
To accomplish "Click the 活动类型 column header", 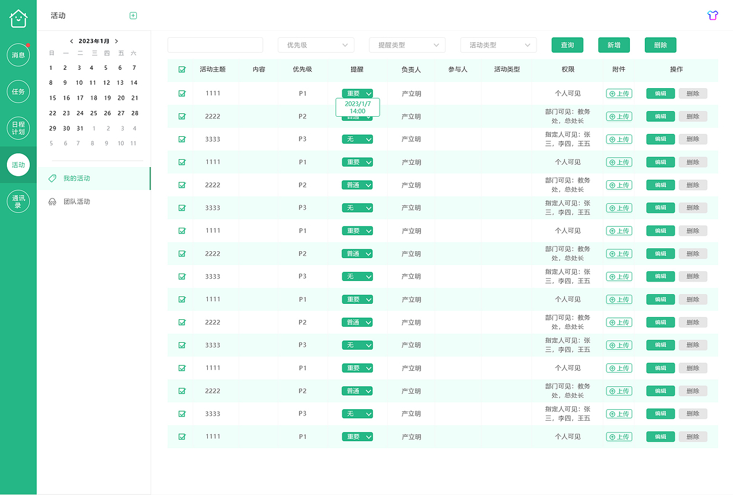I will (507, 69).
